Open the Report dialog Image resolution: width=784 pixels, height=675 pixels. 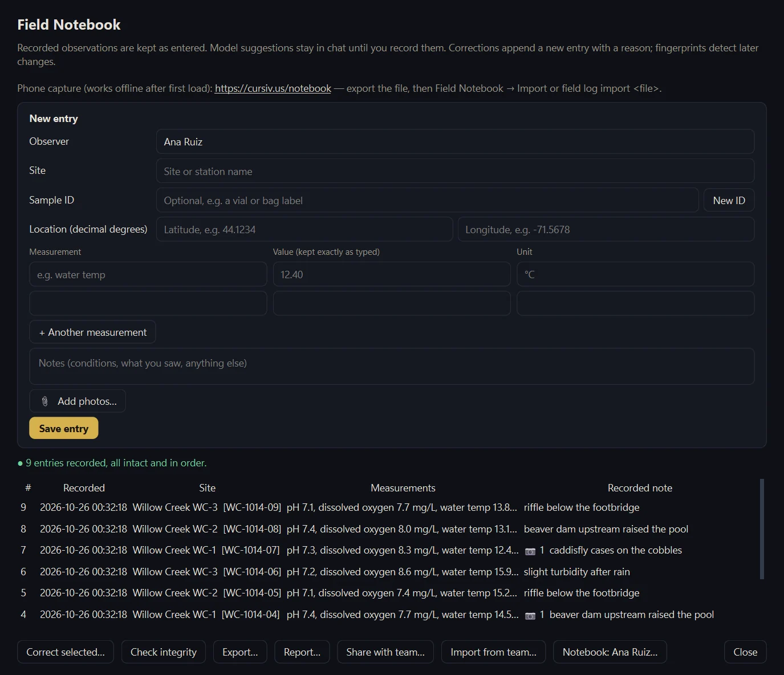tap(302, 652)
